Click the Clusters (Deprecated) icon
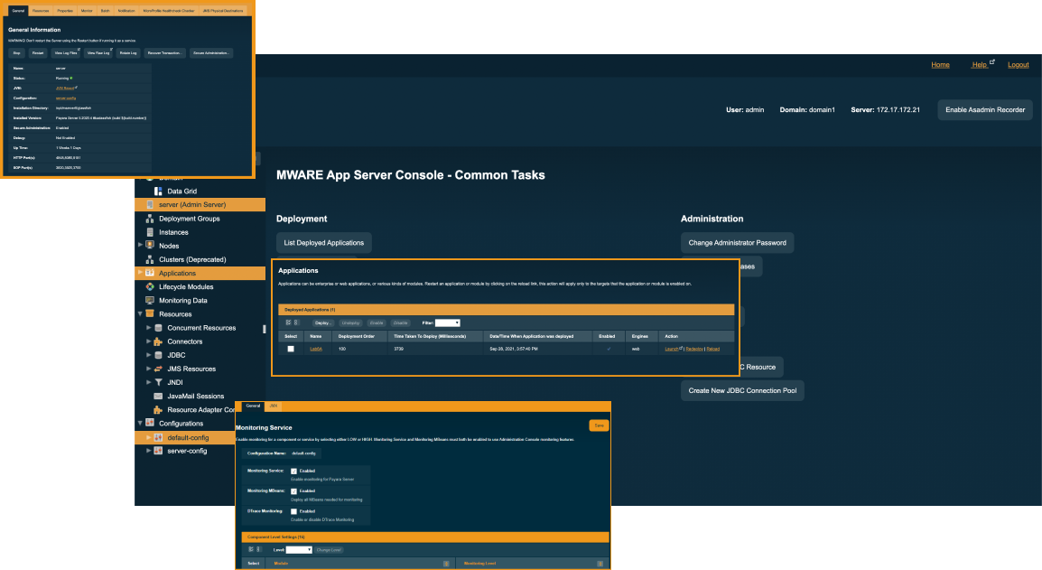Image resolution: width=1042 pixels, height=570 pixels. [x=150, y=259]
